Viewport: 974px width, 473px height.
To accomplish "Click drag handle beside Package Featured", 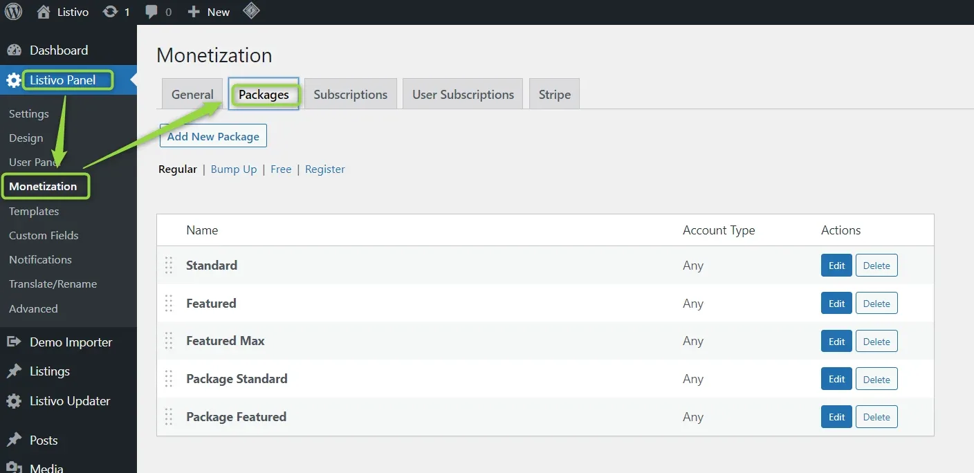I will 169,417.
